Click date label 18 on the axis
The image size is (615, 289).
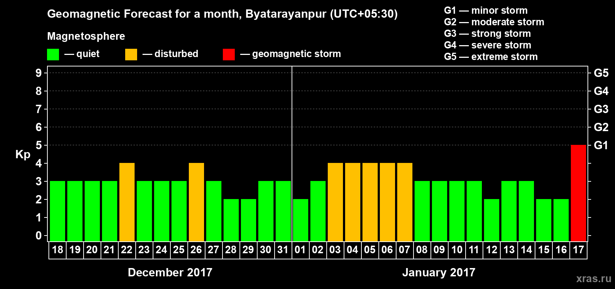click(x=58, y=250)
